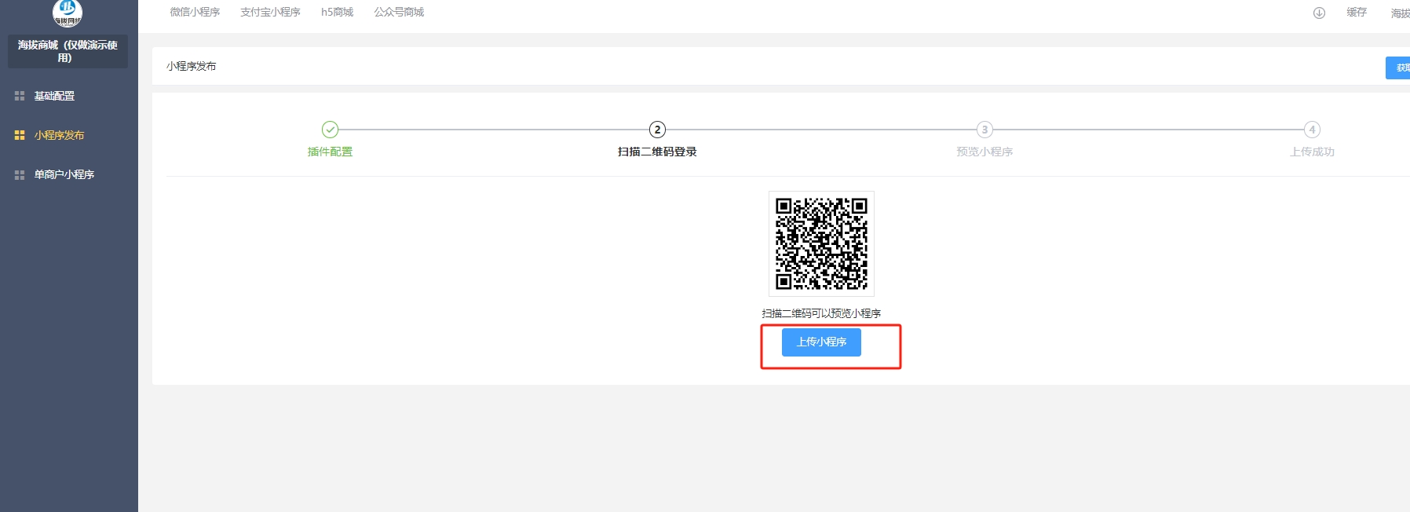1410x512 pixels.
Task: Click the 扫描二维码可以预览小程序 hint text
Action: [x=821, y=313]
